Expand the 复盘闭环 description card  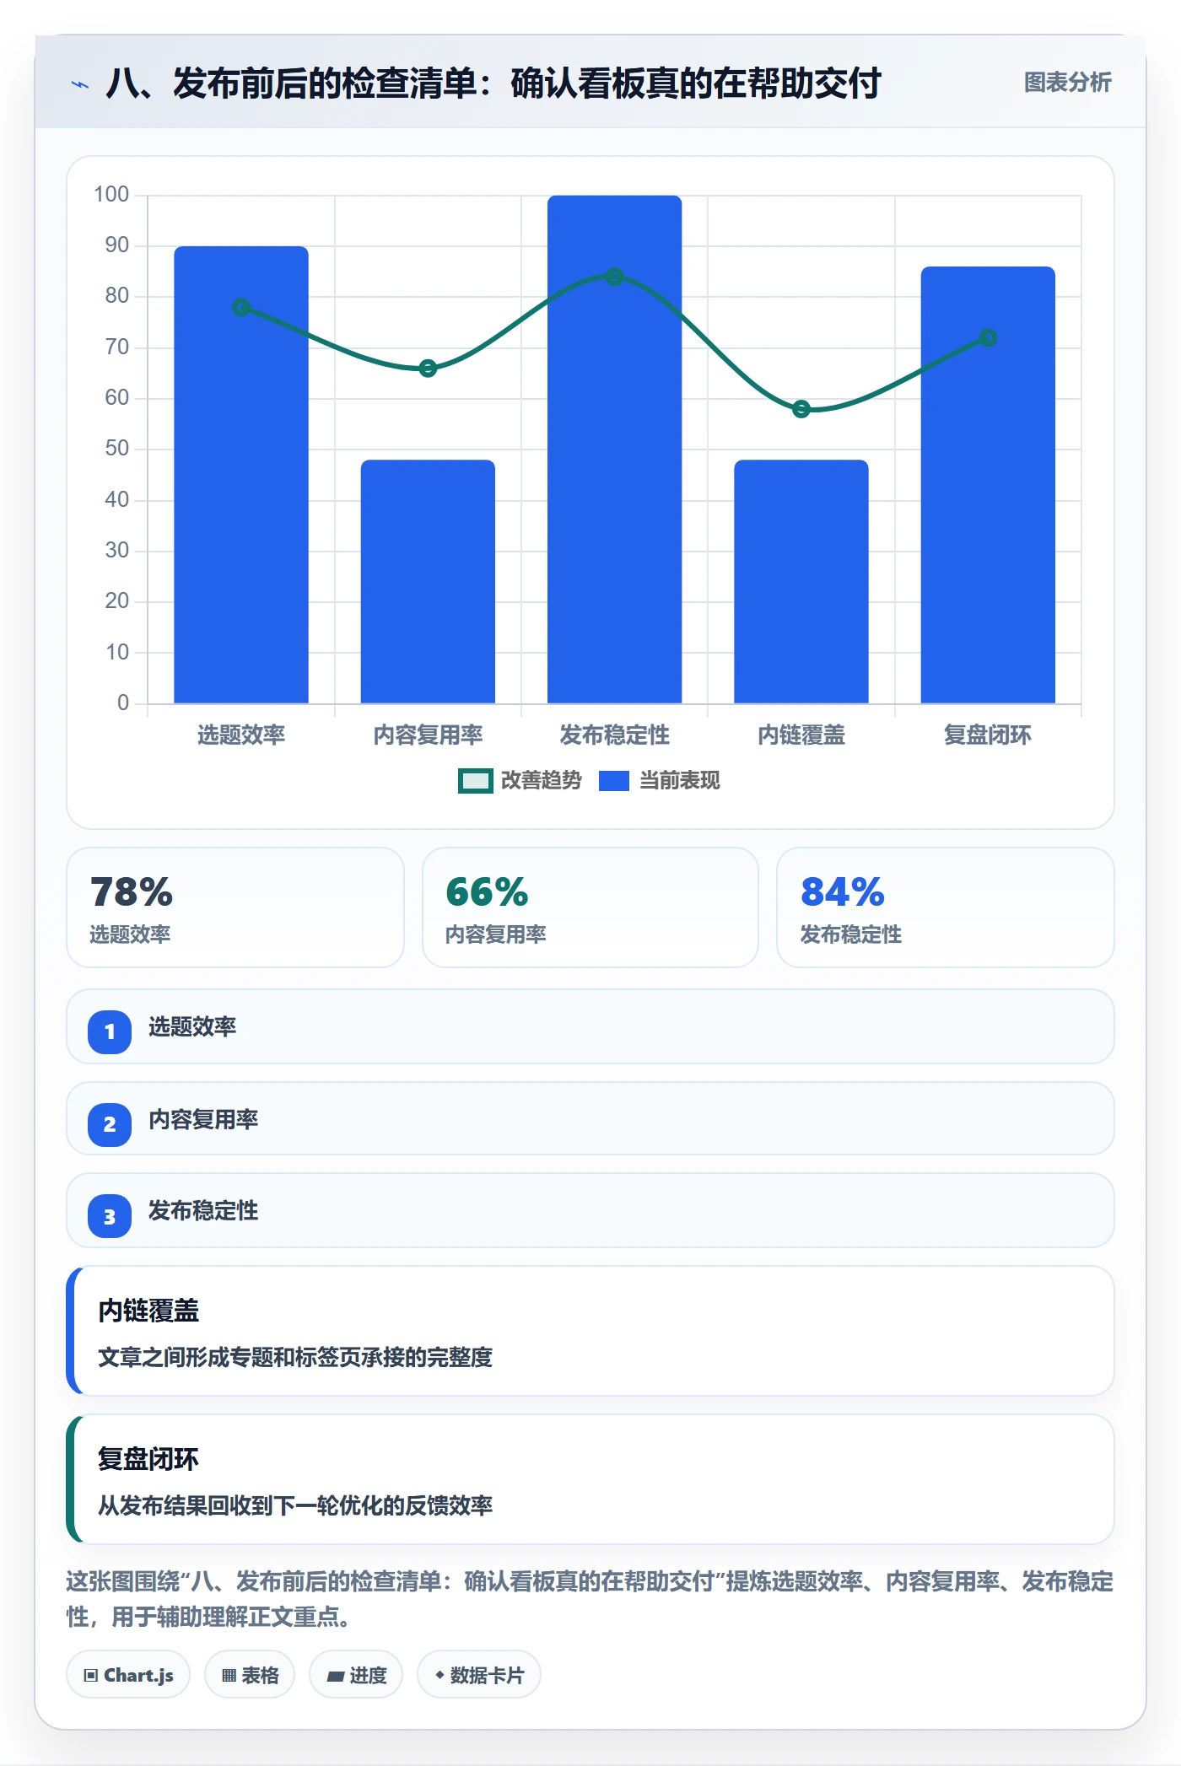tap(590, 1479)
